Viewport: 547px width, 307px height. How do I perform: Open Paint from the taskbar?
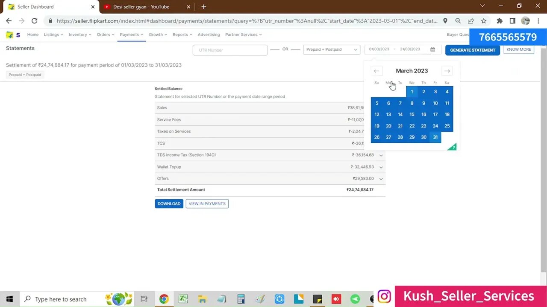point(260,299)
